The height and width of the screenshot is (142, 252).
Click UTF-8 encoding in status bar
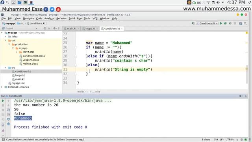230,139
